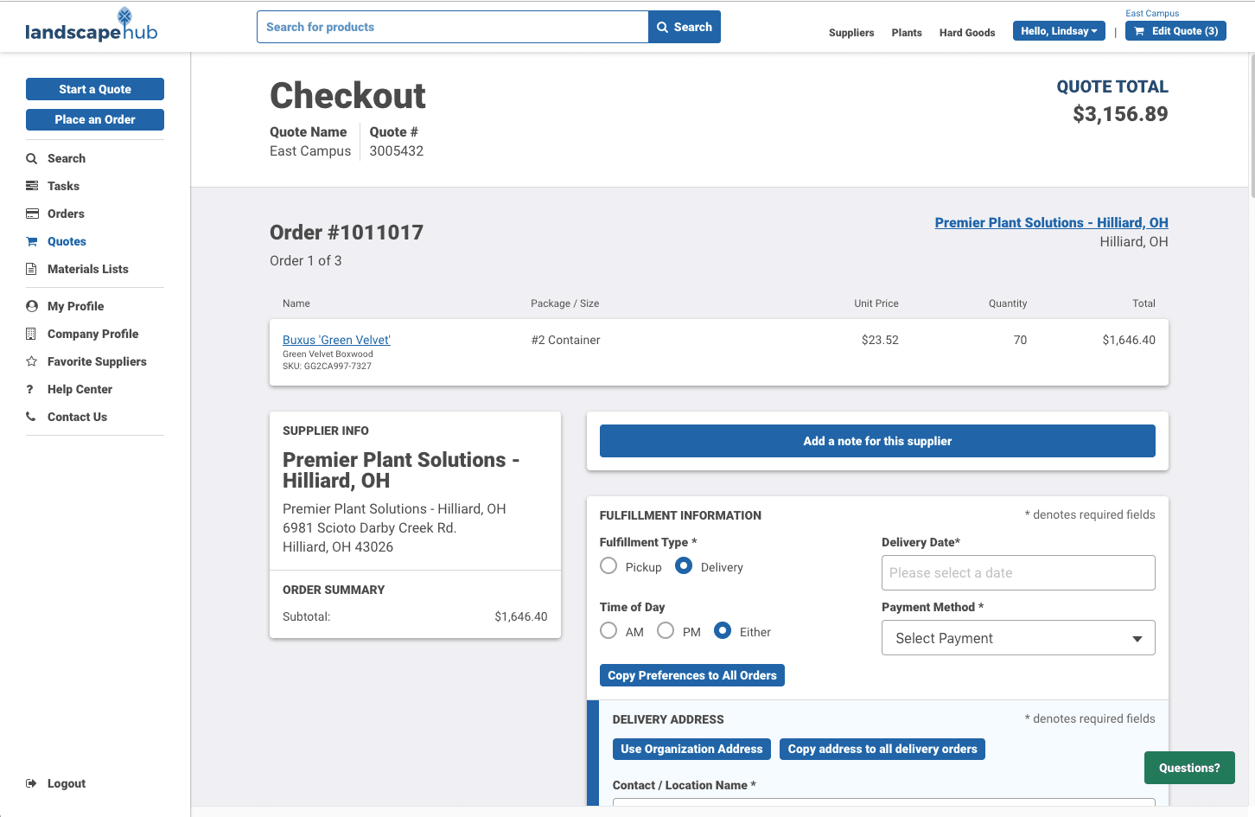The height and width of the screenshot is (817, 1255).
Task: Click Contact Us in sidebar
Action: click(77, 417)
